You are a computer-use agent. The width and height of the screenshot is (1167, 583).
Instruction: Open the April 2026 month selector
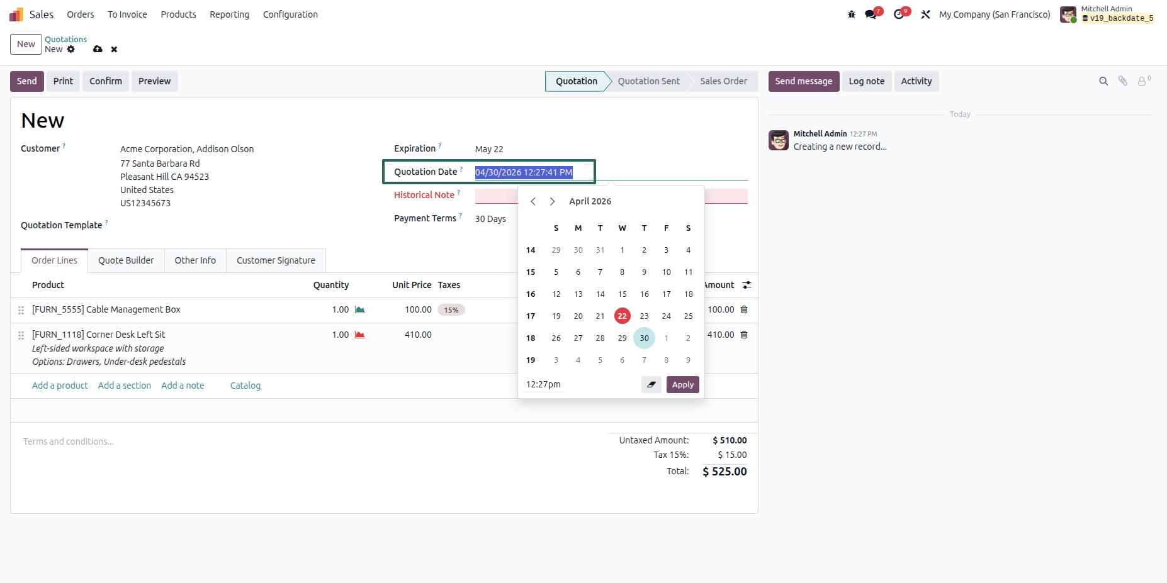pos(590,201)
